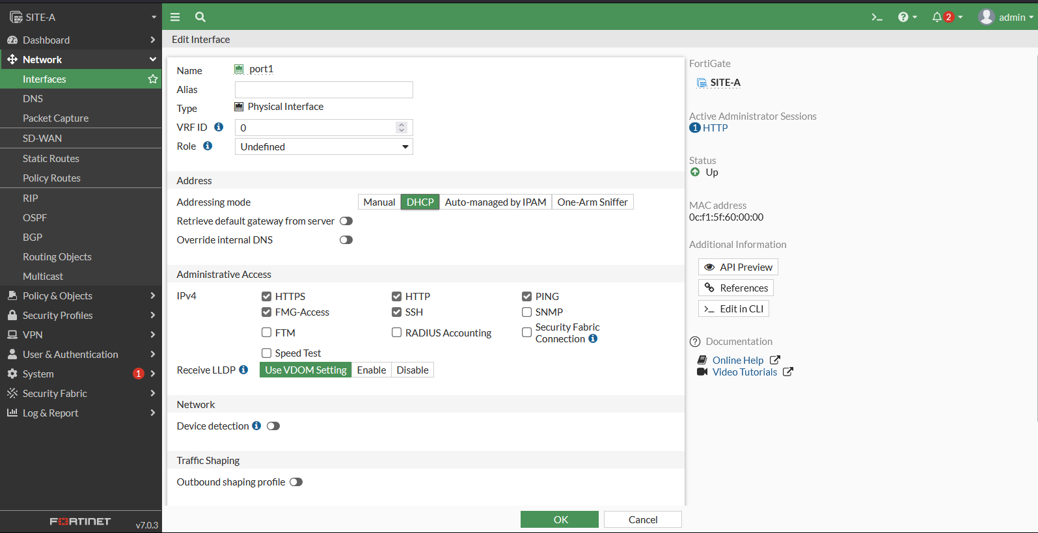Toggle the hamburger menu icon
Viewport: 1038px width, 533px height.
point(175,17)
